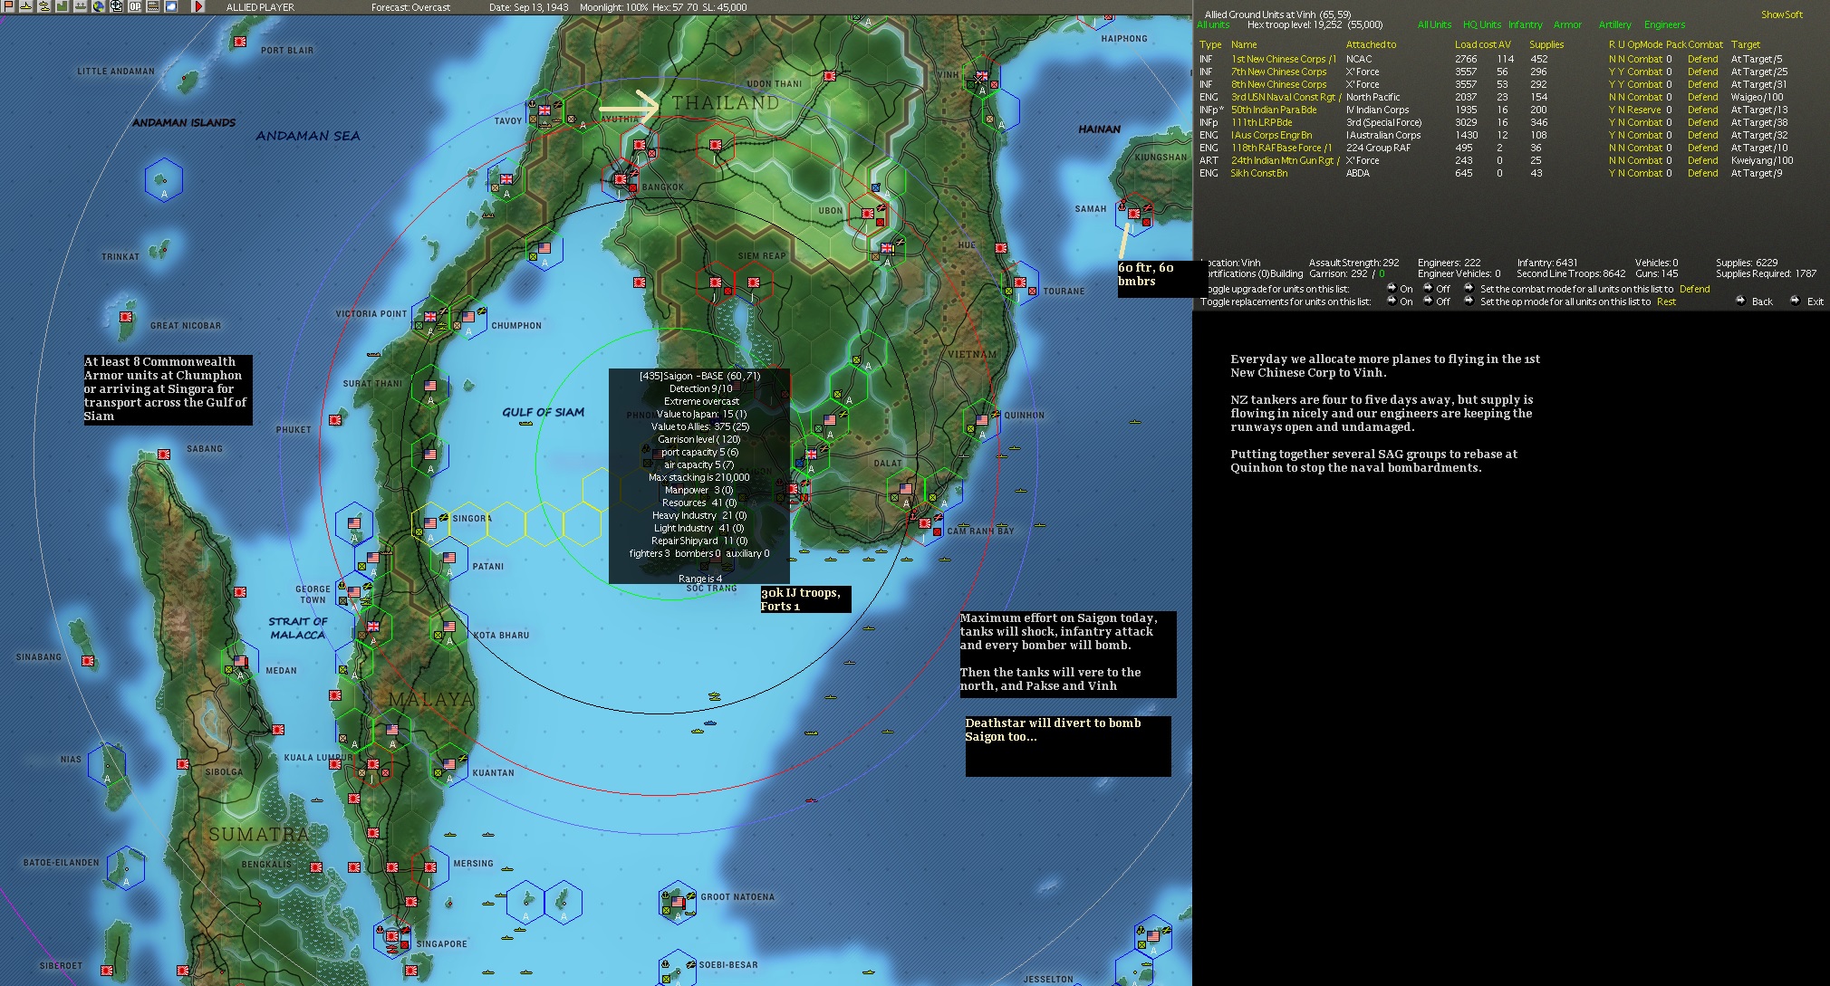Click the weather cloud toolbar icon
Image resolution: width=1830 pixels, height=986 pixels.
[x=170, y=6]
